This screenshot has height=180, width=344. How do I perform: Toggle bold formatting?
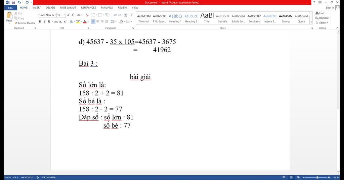click(x=40, y=21)
